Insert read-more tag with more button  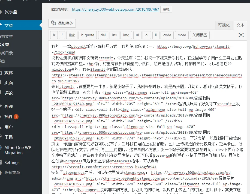(182, 35)
